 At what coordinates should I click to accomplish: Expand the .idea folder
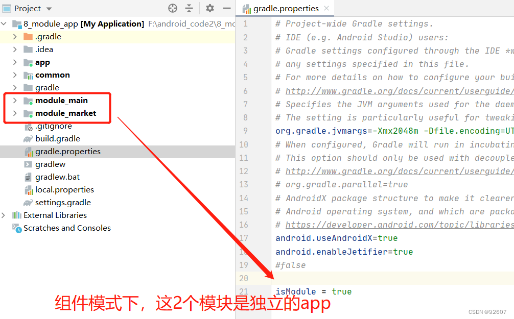15,49
